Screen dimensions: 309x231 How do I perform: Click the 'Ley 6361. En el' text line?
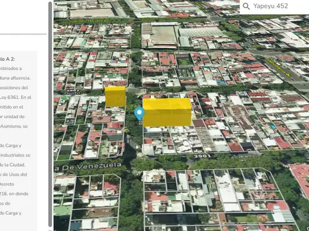[x=15, y=98]
